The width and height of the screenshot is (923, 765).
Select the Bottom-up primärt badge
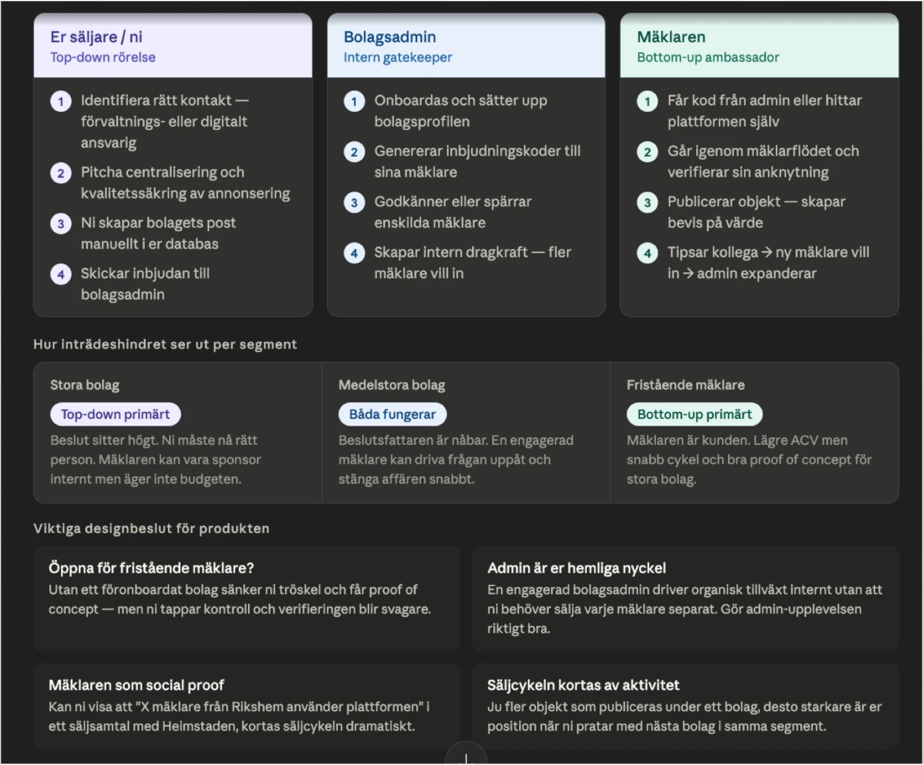click(x=695, y=414)
